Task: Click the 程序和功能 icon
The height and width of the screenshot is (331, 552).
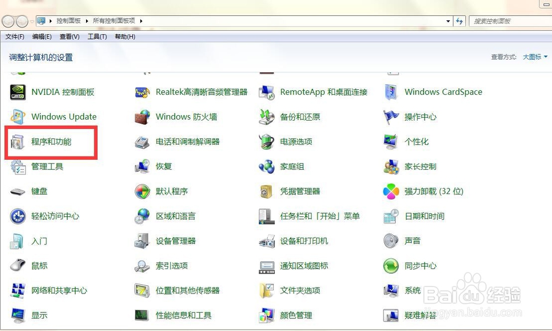Action: coord(18,142)
